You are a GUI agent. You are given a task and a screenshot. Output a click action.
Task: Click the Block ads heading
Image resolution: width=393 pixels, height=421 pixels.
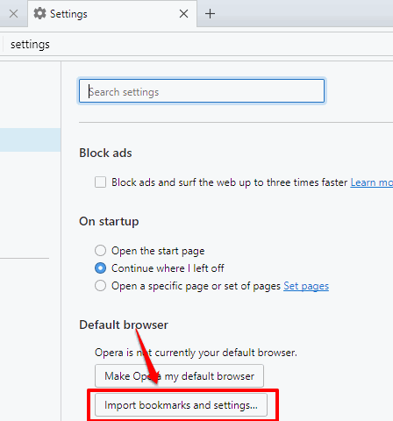tap(105, 153)
